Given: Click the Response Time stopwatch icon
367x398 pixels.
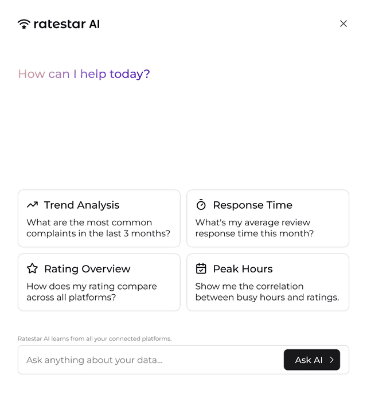Looking at the screenshot, I should pyautogui.click(x=201, y=205).
